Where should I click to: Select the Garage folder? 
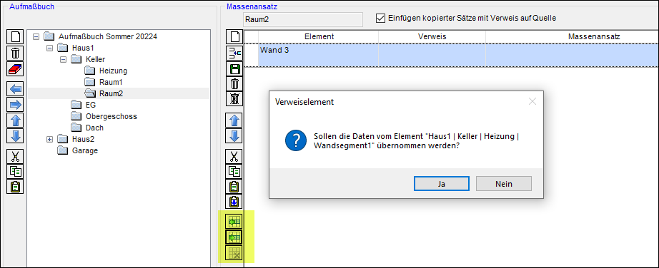click(x=84, y=150)
